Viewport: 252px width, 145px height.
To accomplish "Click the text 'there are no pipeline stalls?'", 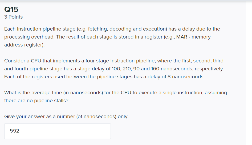I will tap(36, 101).
